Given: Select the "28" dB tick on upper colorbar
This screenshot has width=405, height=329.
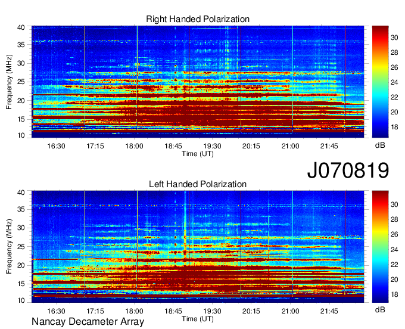Looking at the screenshot, I should [394, 52].
